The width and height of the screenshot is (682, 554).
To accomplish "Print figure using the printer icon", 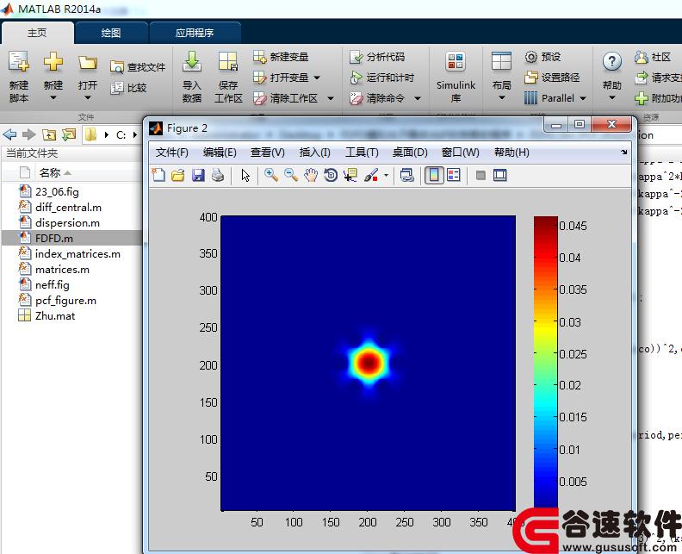I will point(218,176).
